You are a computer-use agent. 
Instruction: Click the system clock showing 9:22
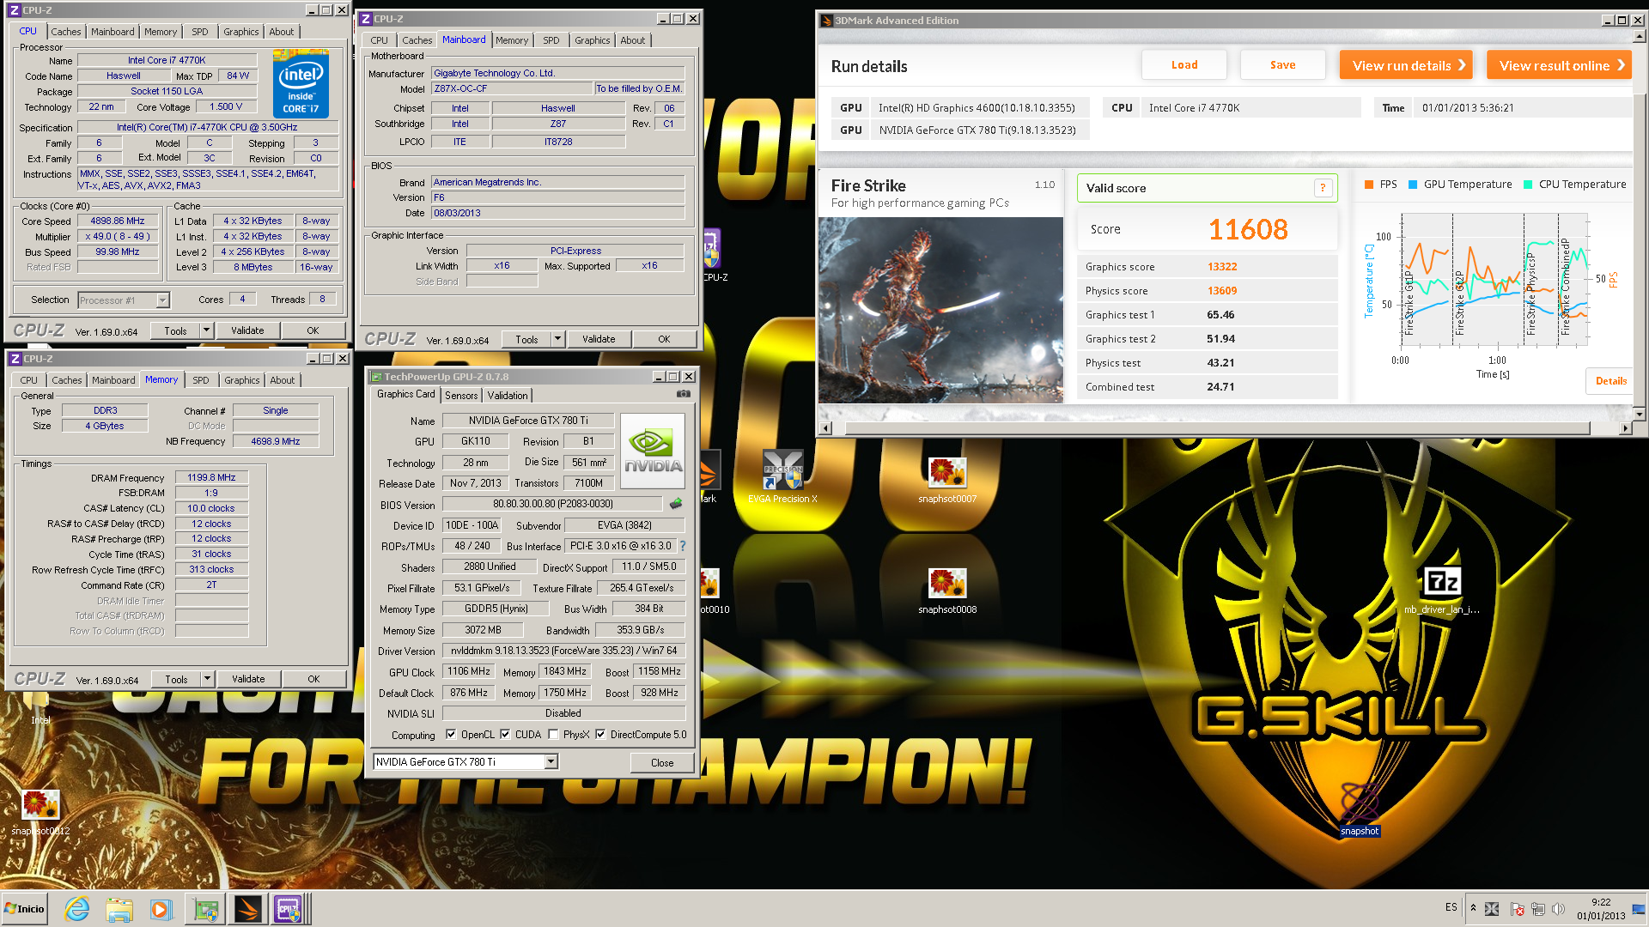[x=1601, y=903]
